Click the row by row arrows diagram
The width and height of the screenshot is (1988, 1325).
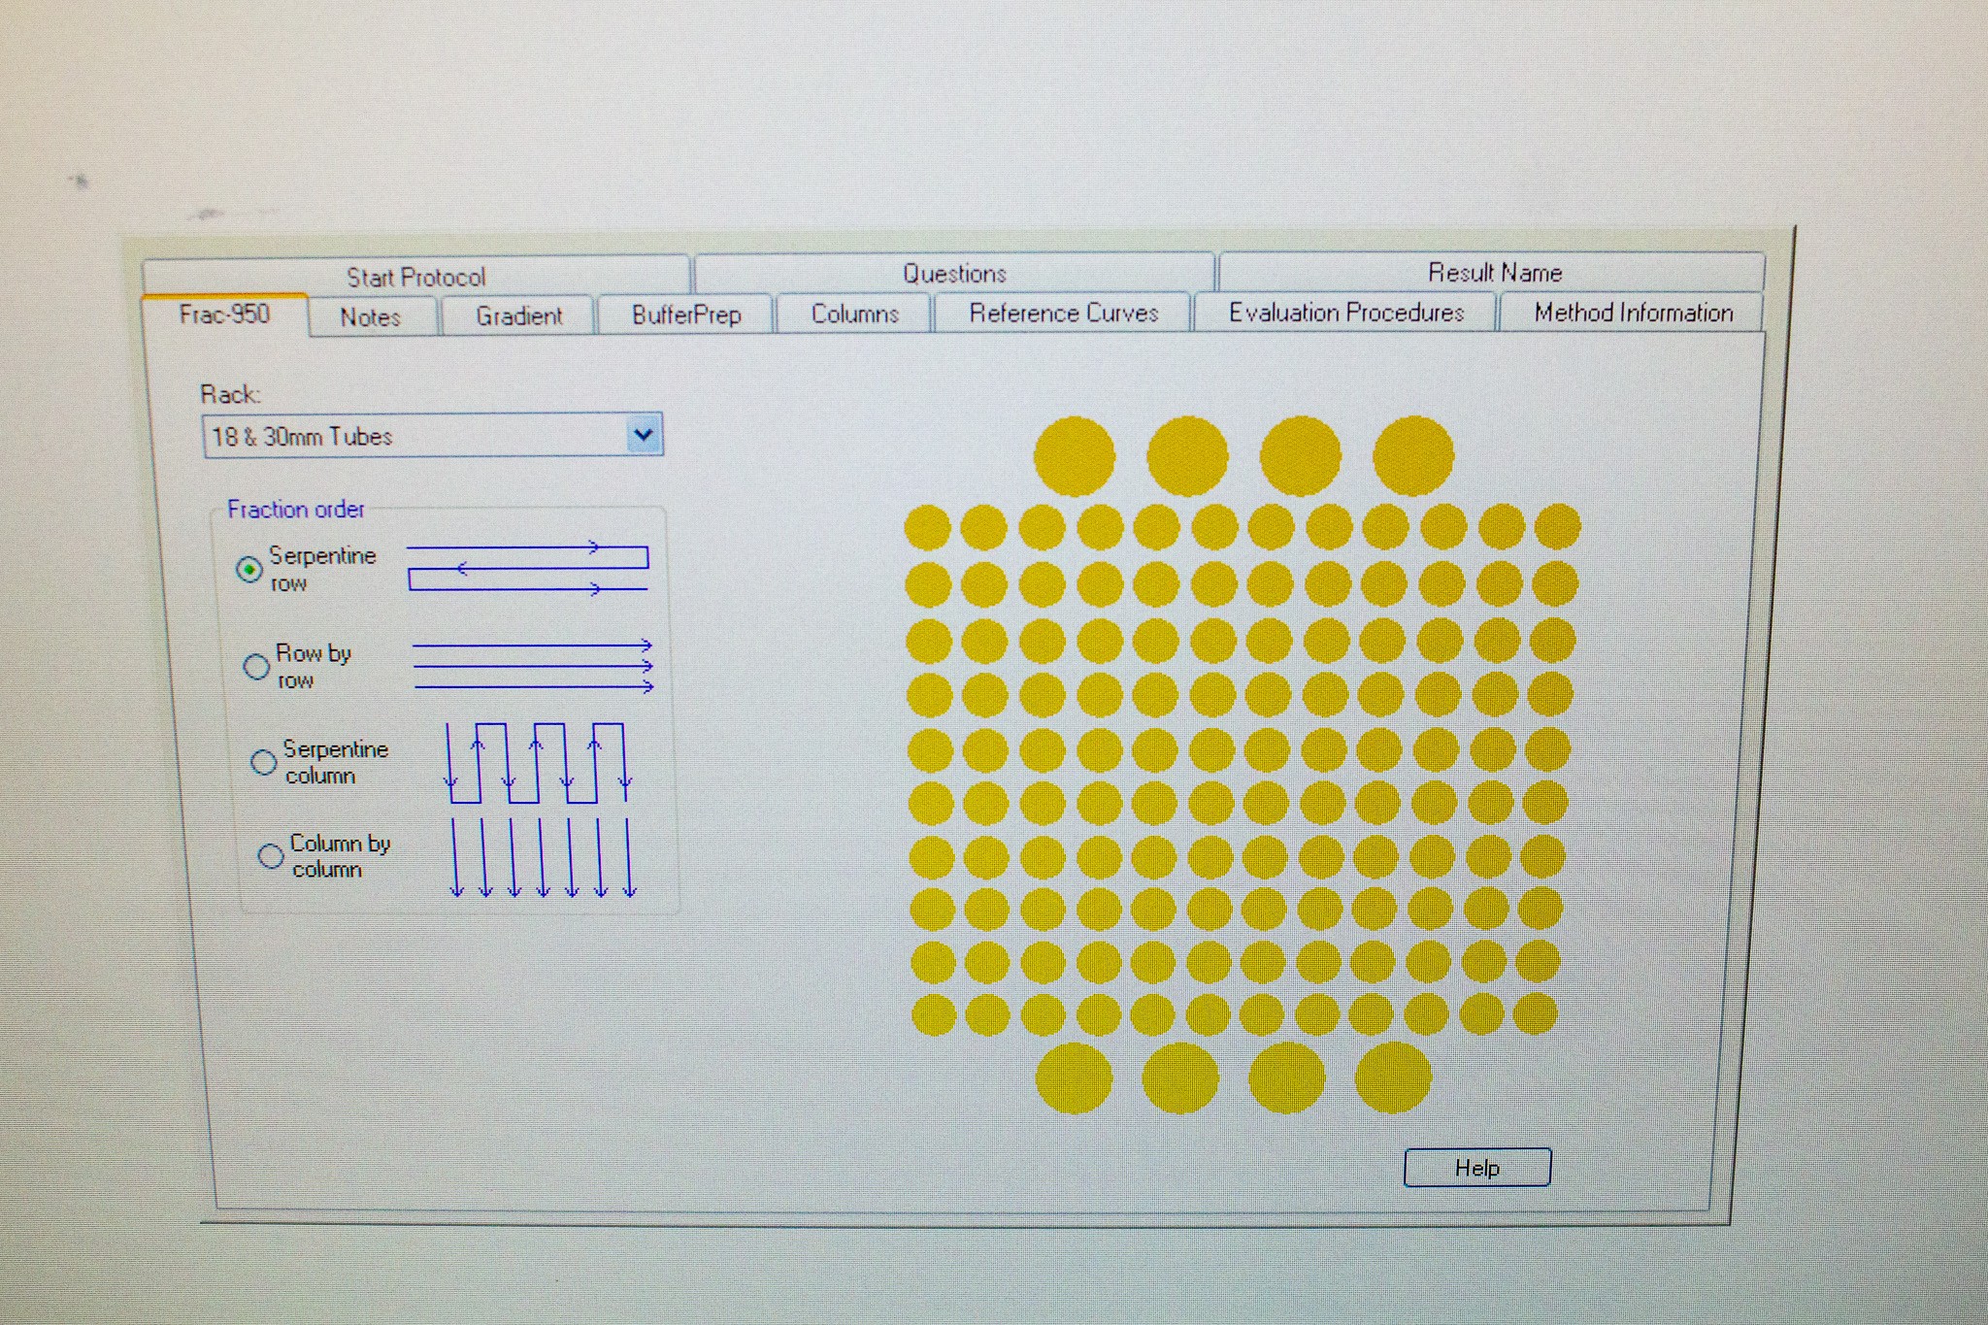point(533,666)
